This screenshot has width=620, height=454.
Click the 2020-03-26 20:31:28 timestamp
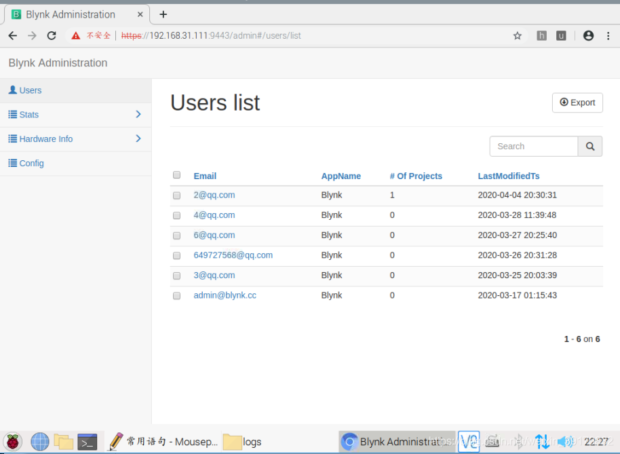(517, 255)
